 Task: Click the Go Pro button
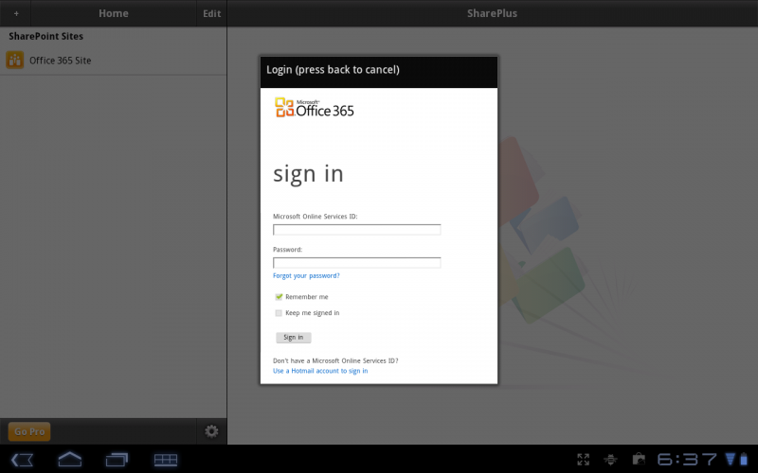29,431
